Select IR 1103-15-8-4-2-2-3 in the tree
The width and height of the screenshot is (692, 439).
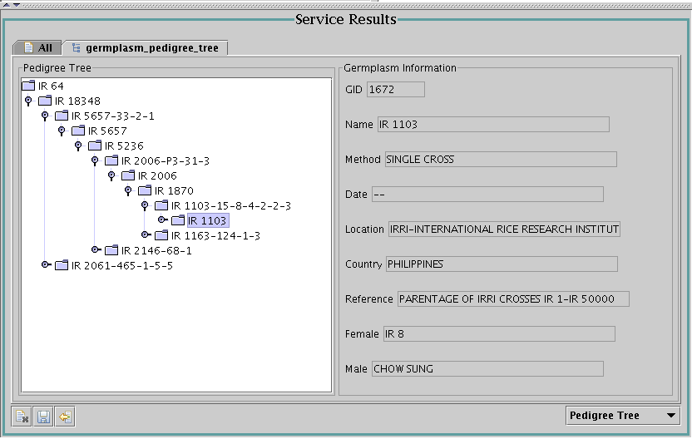pos(230,205)
